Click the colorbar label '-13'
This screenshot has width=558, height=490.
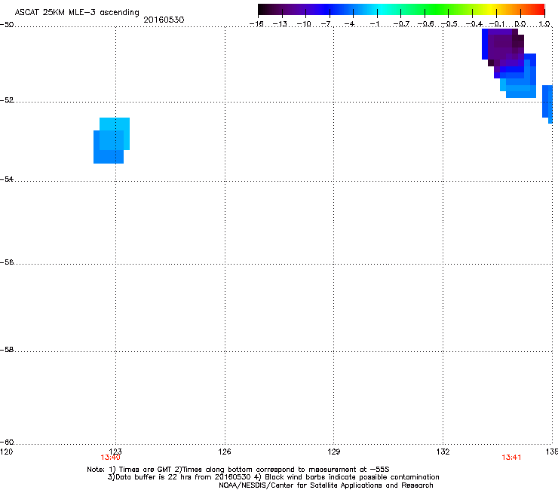point(280,24)
